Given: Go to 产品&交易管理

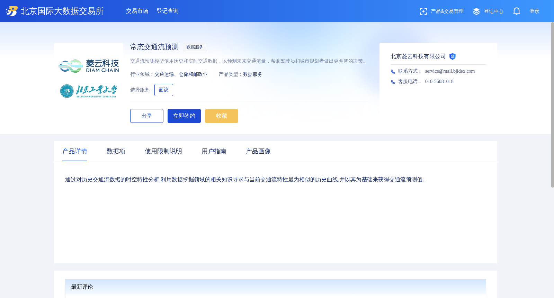Looking at the screenshot, I should tap(447, 11).
